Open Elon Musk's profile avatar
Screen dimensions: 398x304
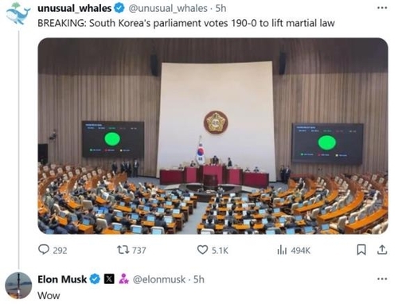[x=18, y=285]
